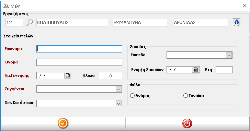Click the recycle bin icon next to ΛΕΩΝΙΔΑΣ
The height and width of the screenshot is (131, 250).
click(237, 22)
